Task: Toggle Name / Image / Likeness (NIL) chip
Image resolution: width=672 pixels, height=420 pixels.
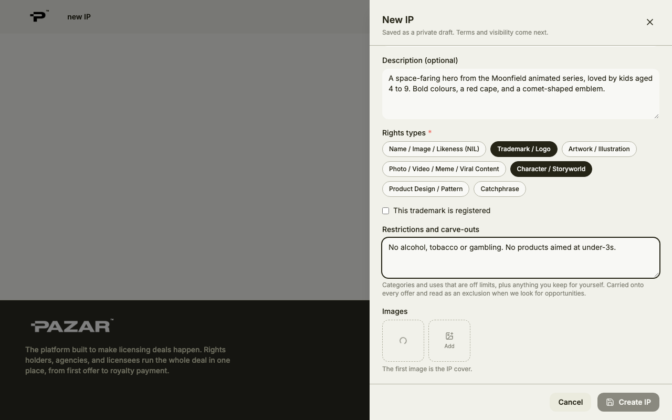Action: point(434,149)
